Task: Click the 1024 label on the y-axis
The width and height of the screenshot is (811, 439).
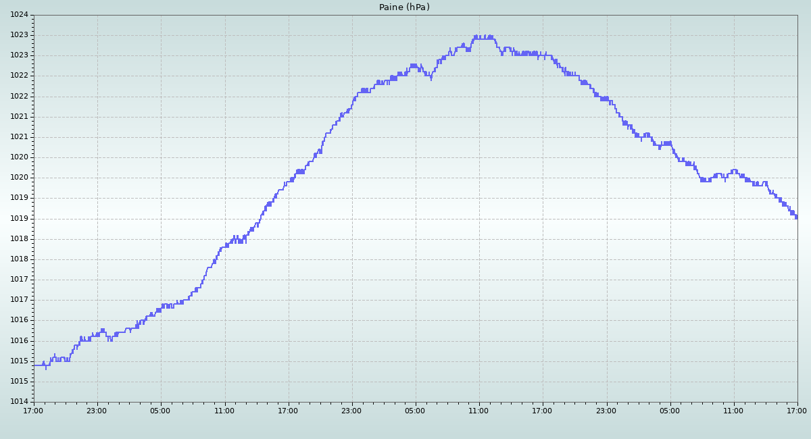Action: [19, 15]
